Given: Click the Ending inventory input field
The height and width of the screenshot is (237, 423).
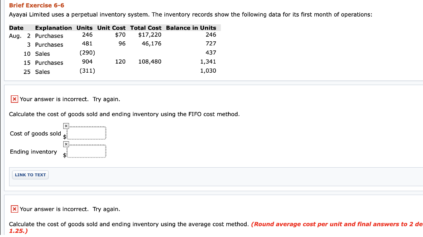Looking at the screenshot, I should click(86, 151).
